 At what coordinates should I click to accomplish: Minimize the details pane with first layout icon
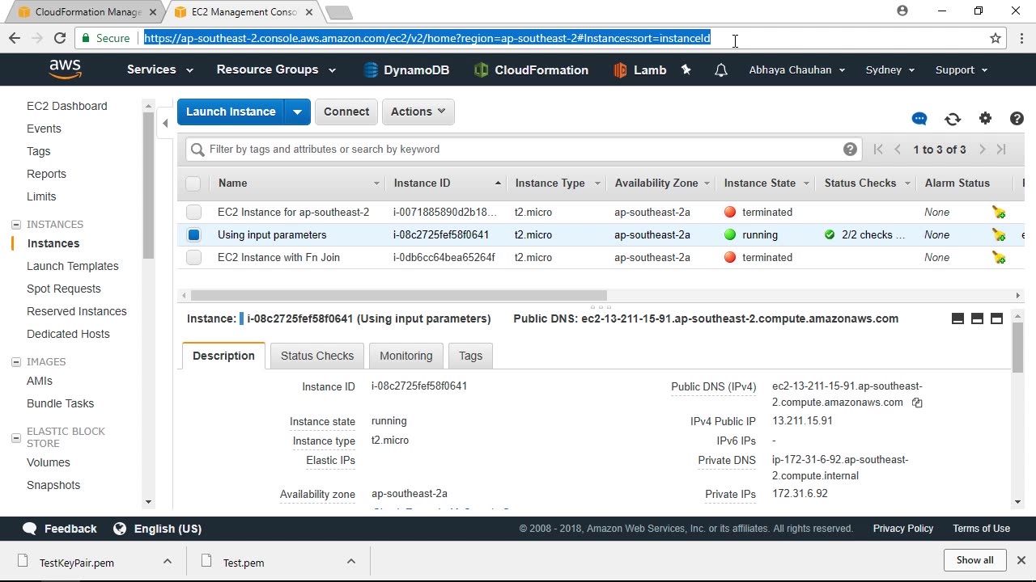(957, 319)
